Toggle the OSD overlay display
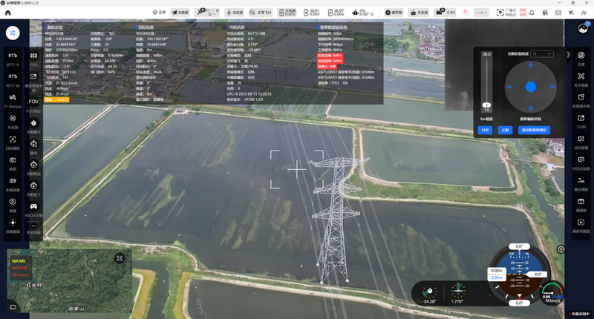Image resolution: width=594 pixels, height=319 pixels. click(33, 56)
